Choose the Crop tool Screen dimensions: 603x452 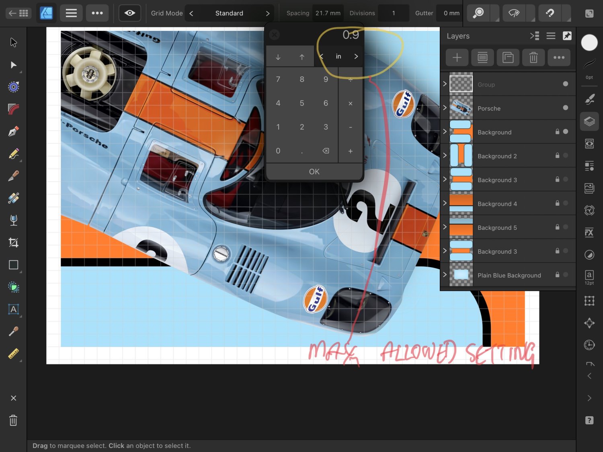point(14,243)
